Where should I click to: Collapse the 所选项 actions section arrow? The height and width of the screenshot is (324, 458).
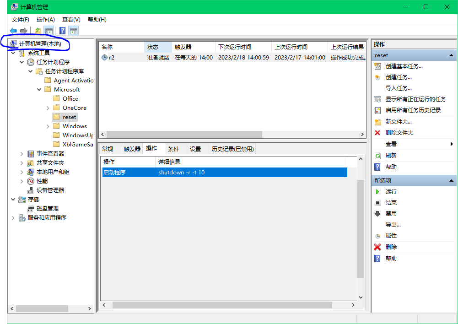pos(451,181)
